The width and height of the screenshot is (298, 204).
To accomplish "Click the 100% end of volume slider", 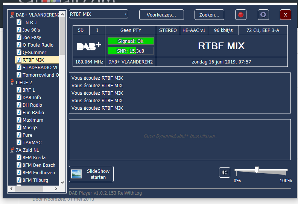I will [286, 180].
